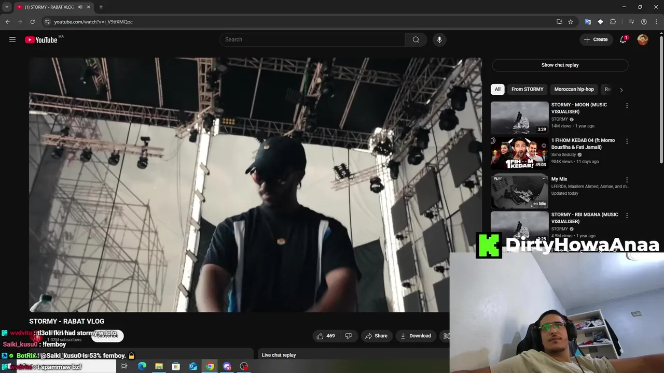
Task: Open the STORMY - MOON thumbnail
Action: tap(519, 118)
